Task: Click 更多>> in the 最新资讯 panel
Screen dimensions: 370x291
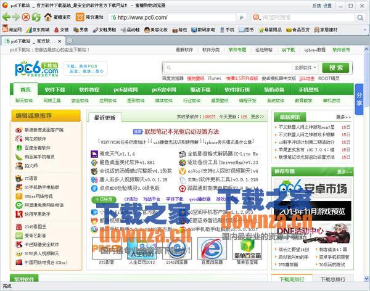Action: click(343, 117)
